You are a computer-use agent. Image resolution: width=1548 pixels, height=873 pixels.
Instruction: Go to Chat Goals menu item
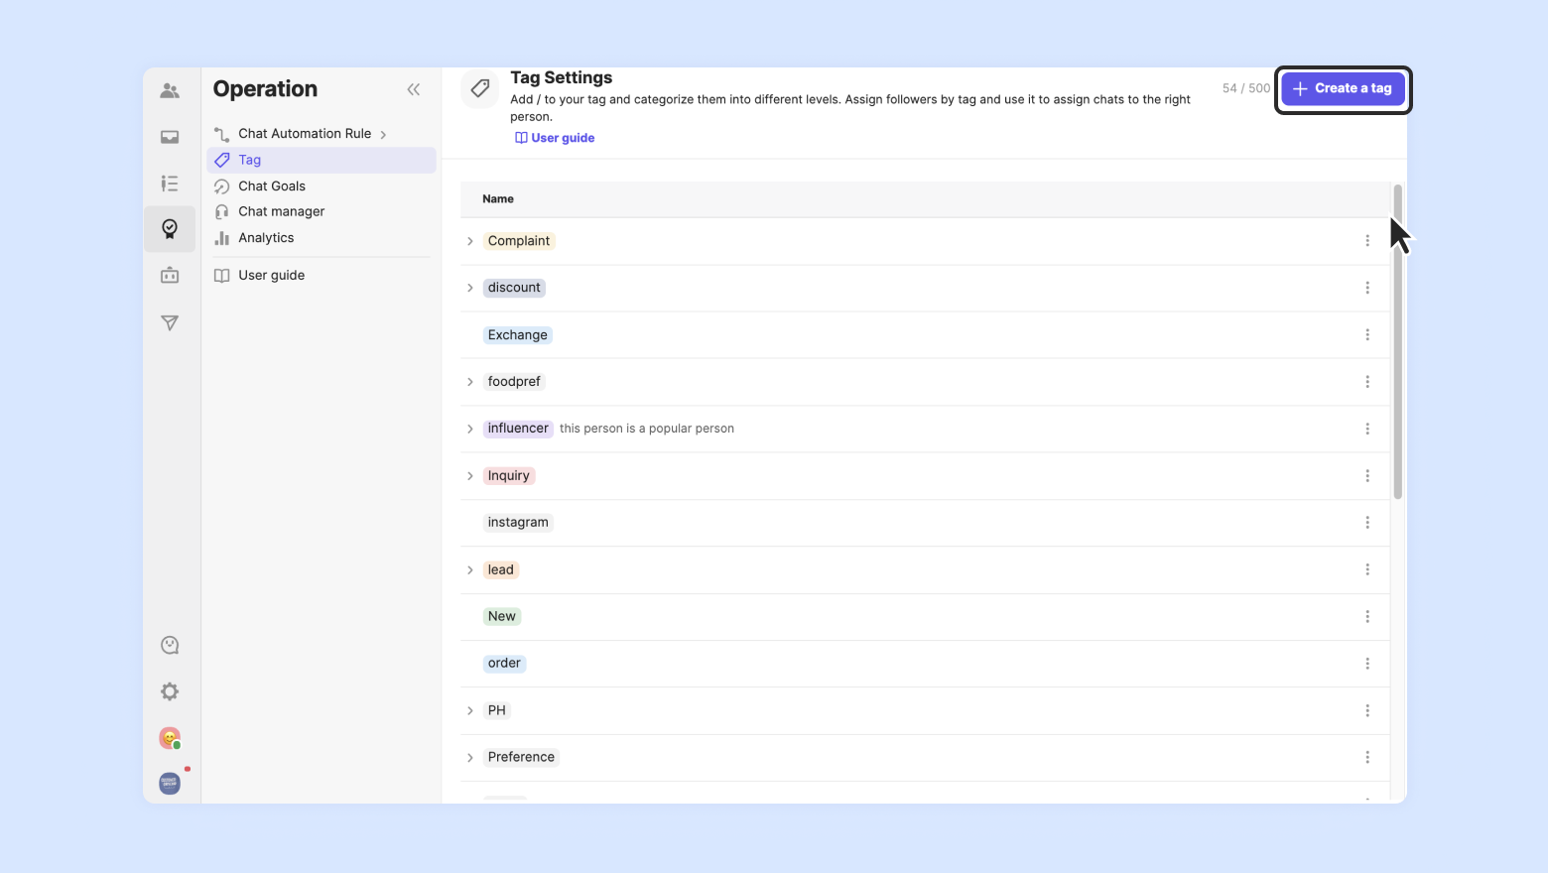coord(272,187)
